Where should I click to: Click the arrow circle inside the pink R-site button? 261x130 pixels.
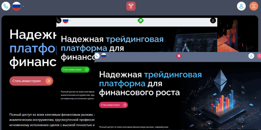click(125, 105)
